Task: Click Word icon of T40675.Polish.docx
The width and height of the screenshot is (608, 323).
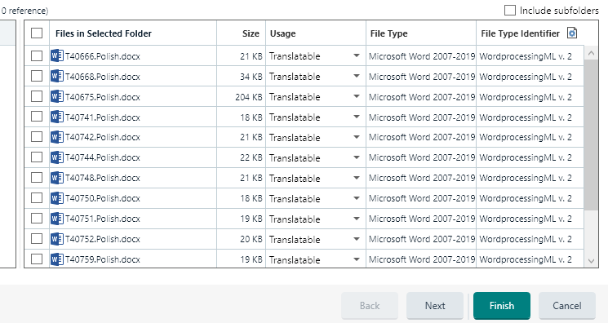Action: (57, 96)
